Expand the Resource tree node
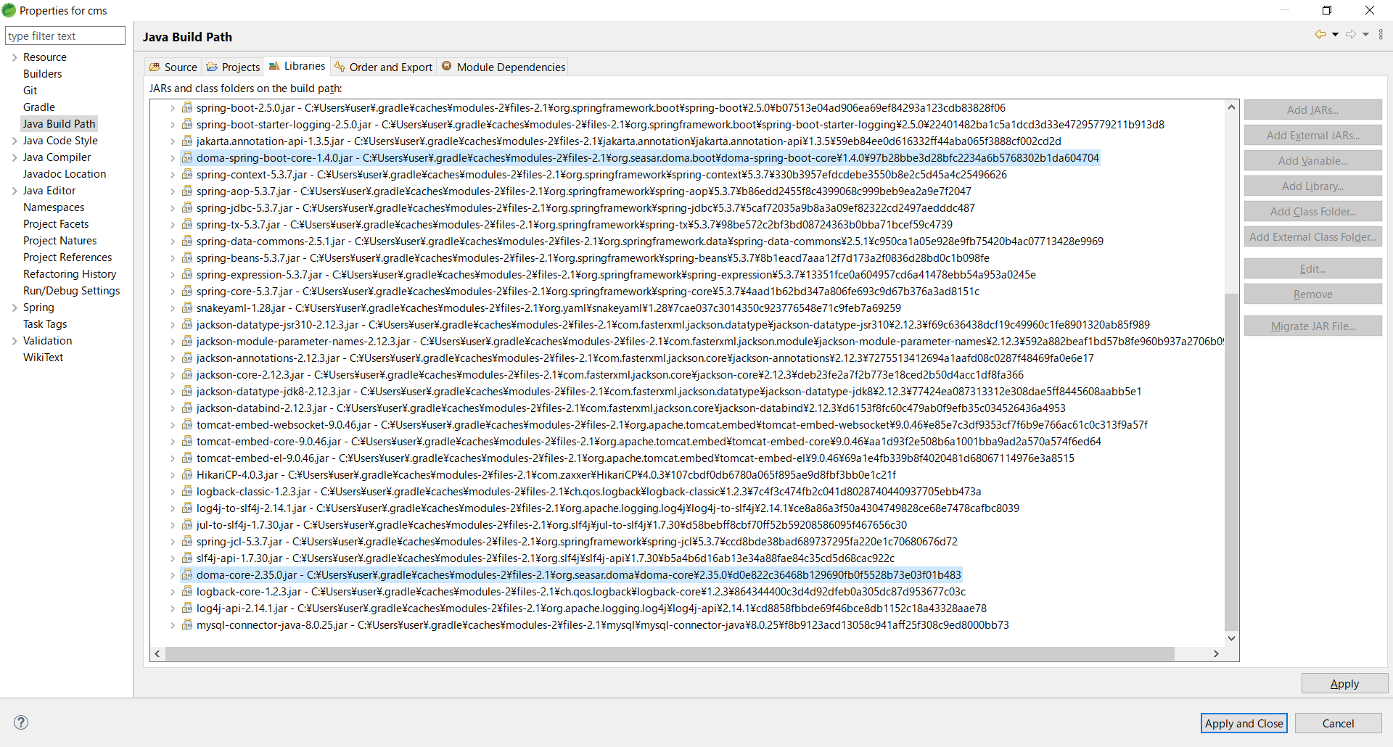 [14, 57]
